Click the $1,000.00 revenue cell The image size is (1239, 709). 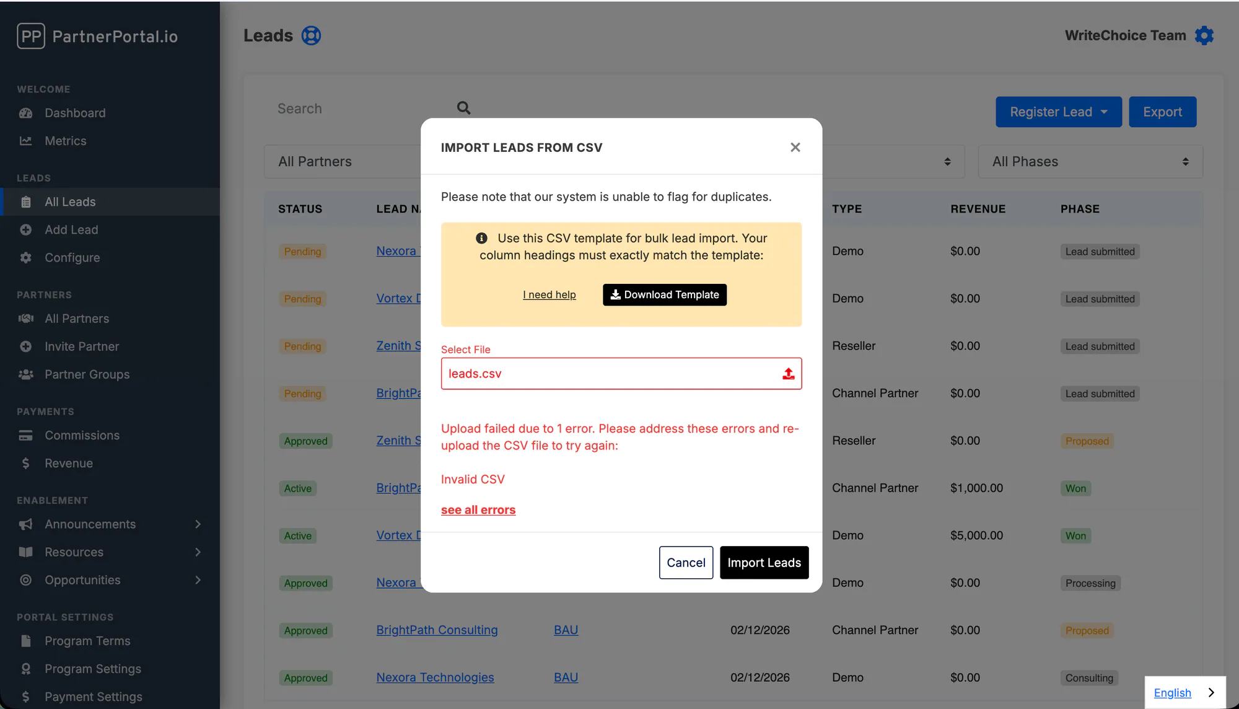click(976, 488)
